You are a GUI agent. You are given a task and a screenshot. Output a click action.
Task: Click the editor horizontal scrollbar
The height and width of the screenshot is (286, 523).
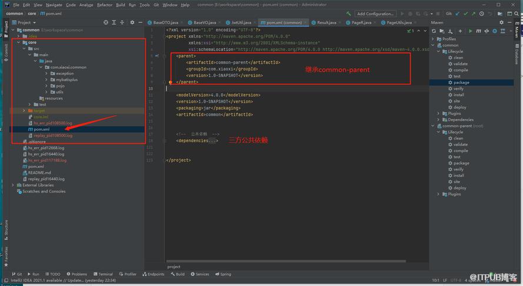click(286, 261)
